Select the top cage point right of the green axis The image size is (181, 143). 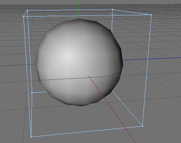point(113,10)
